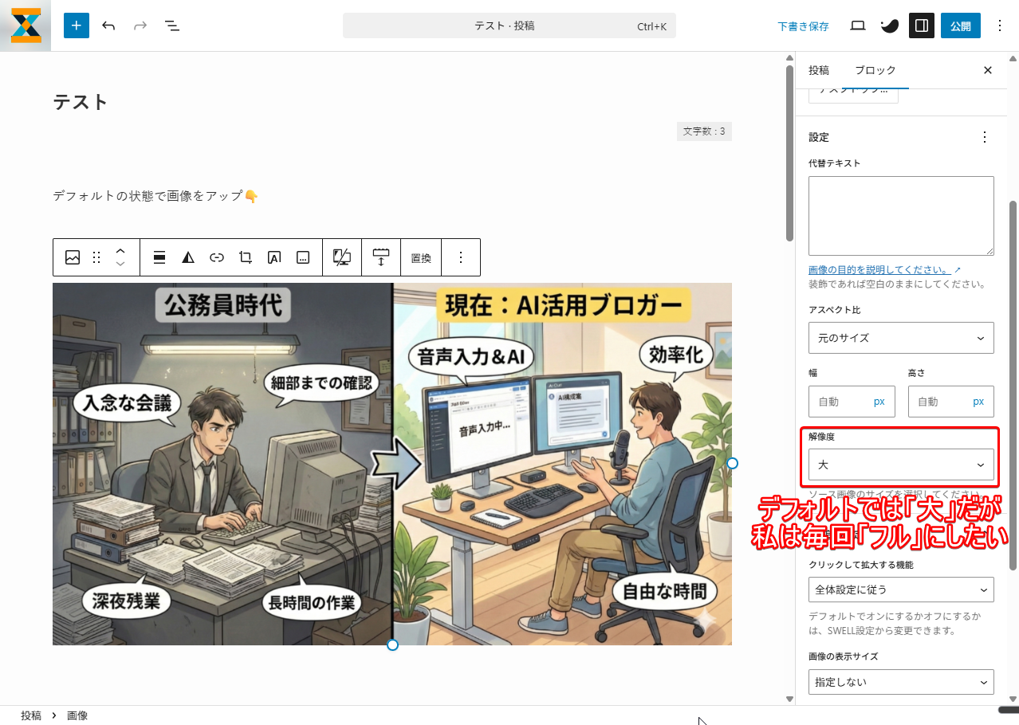1019x725 pixels.
Task: Open the クリックして拡大する機能 dropdown
Action: click(x=901, y=590)
